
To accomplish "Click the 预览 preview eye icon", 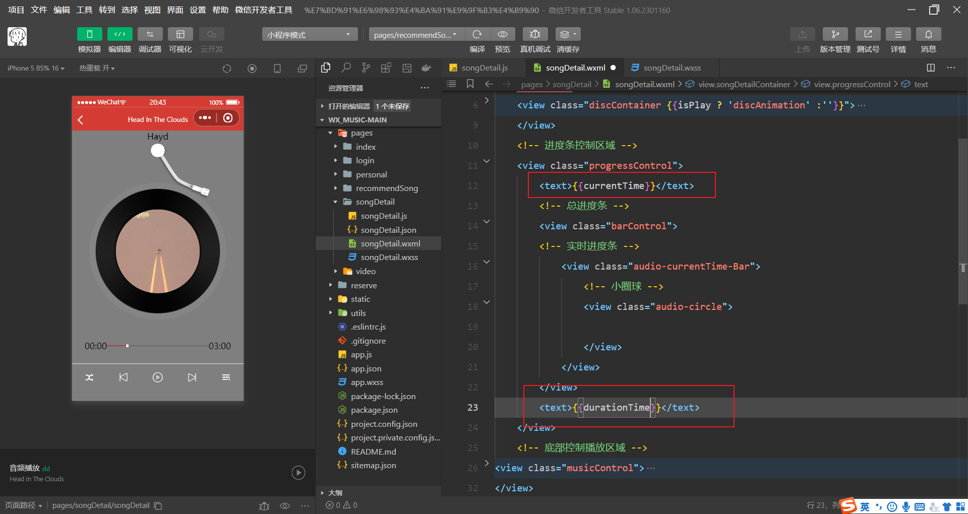I will [503, 34].
